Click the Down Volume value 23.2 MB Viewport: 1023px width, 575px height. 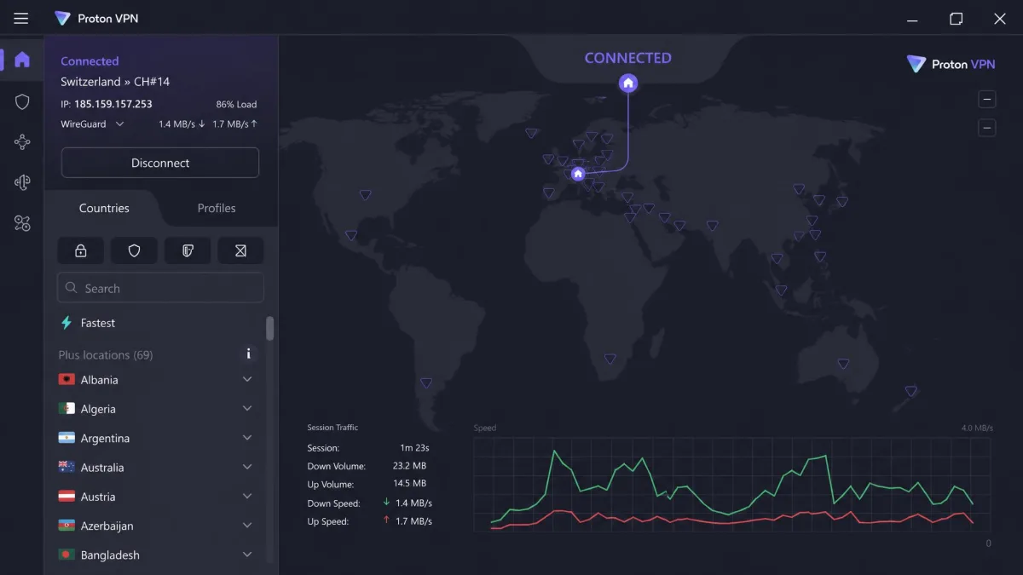pyautogui.click(x=409, y=466)
